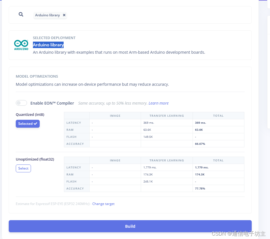Screen dimensions: 270x239
Task: Click the Quantized (int8) label
Action: [x=30, y=115]
